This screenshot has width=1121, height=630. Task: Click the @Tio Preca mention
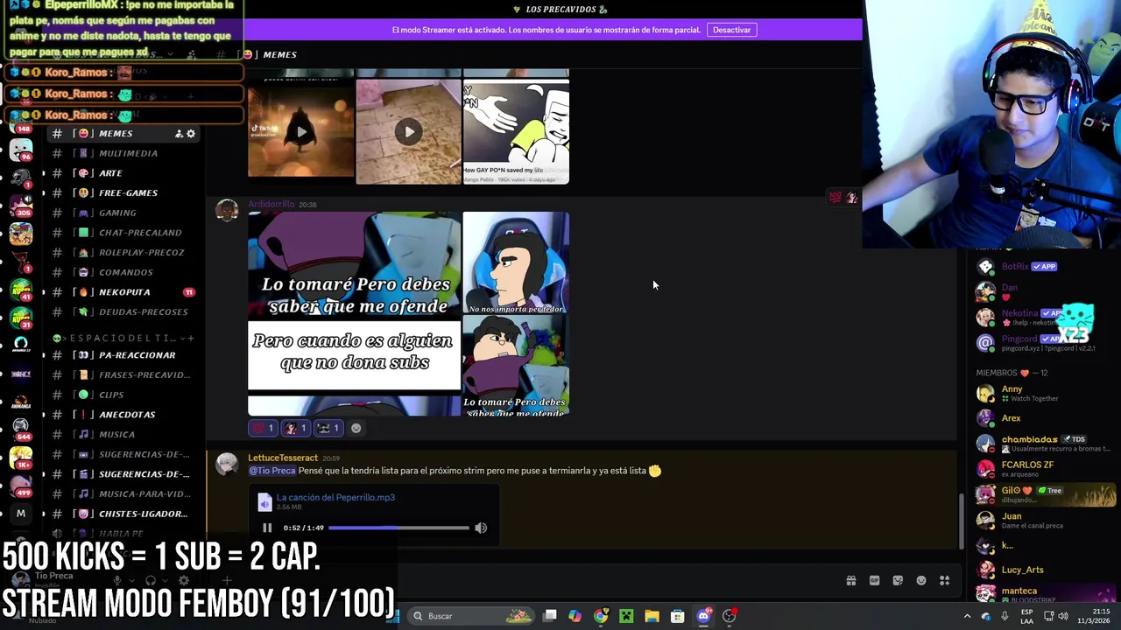(272, 471)
